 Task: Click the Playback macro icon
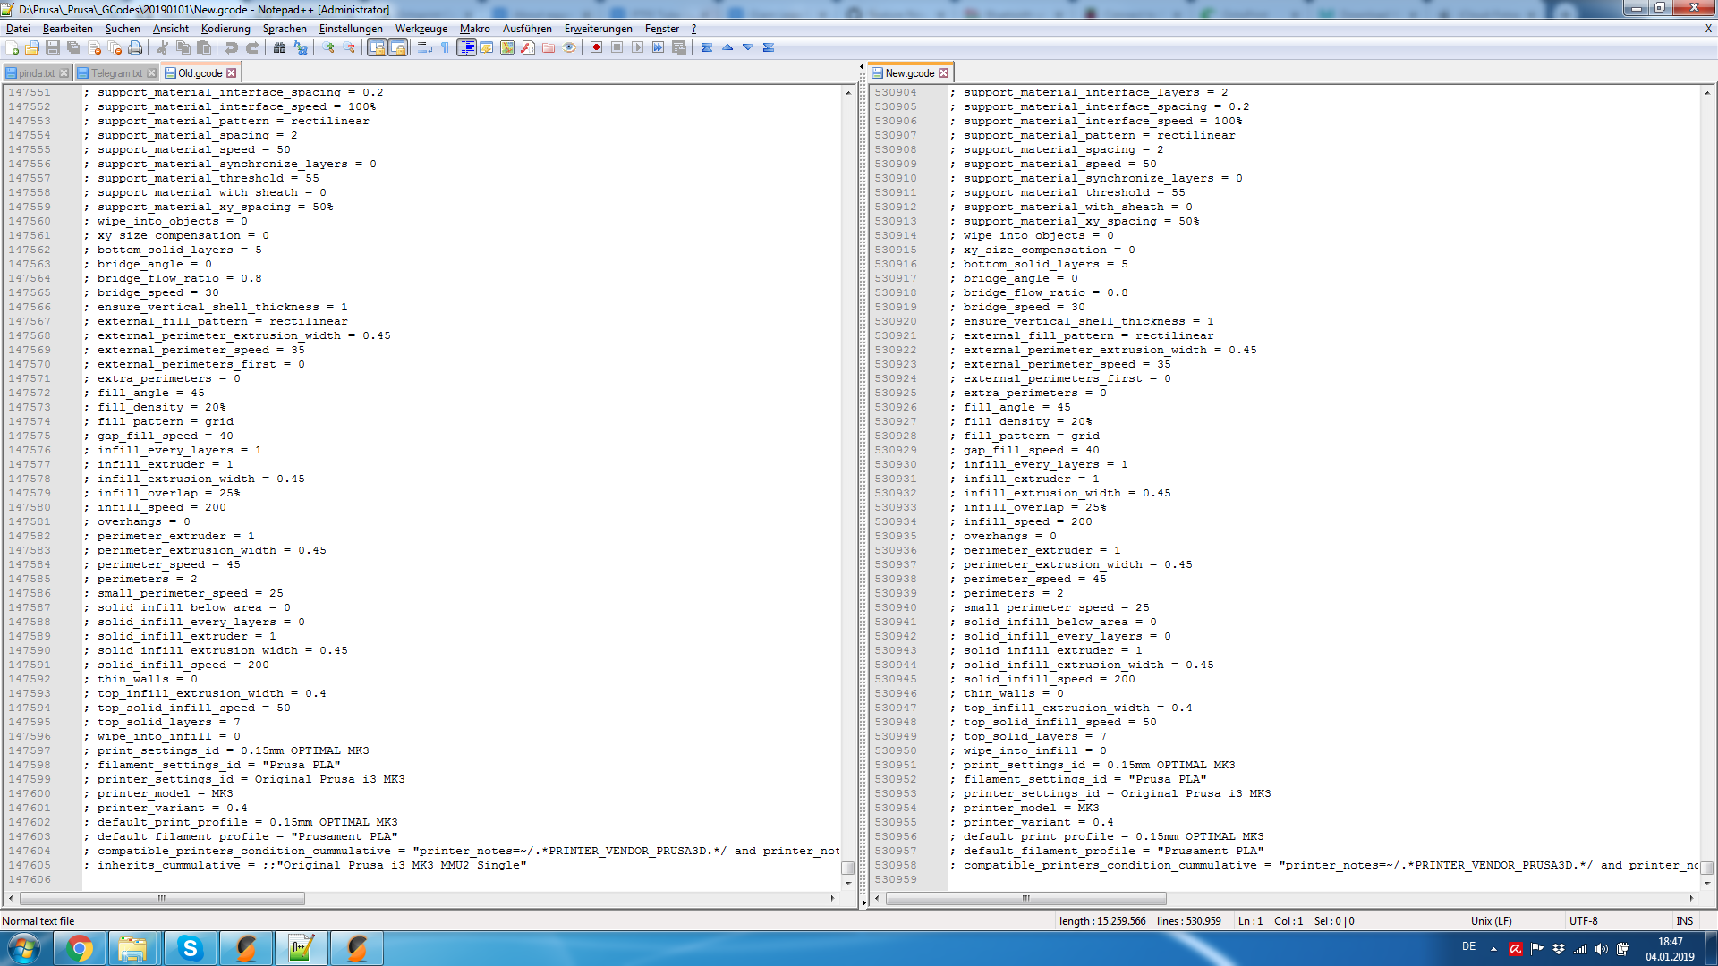point(637,47)
